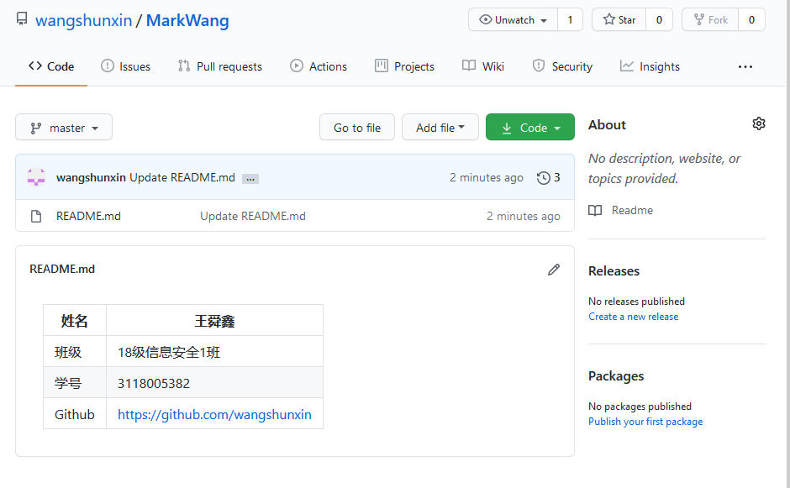The height and width of the screenshot is (488, 790).
Task: Expand commit message ellipsis button
Action: coord(250,179)
